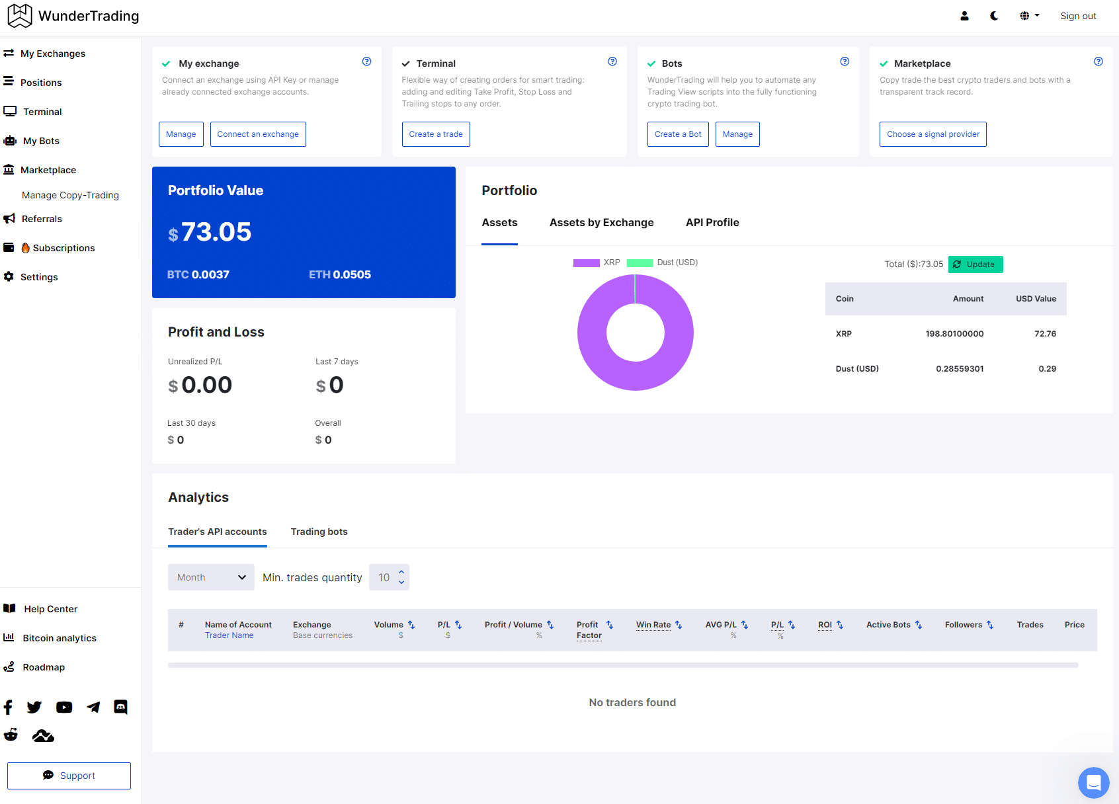Open Referrals in sidebar
The height and width of the screenshot is (804, 1119).
coord(33,219)
